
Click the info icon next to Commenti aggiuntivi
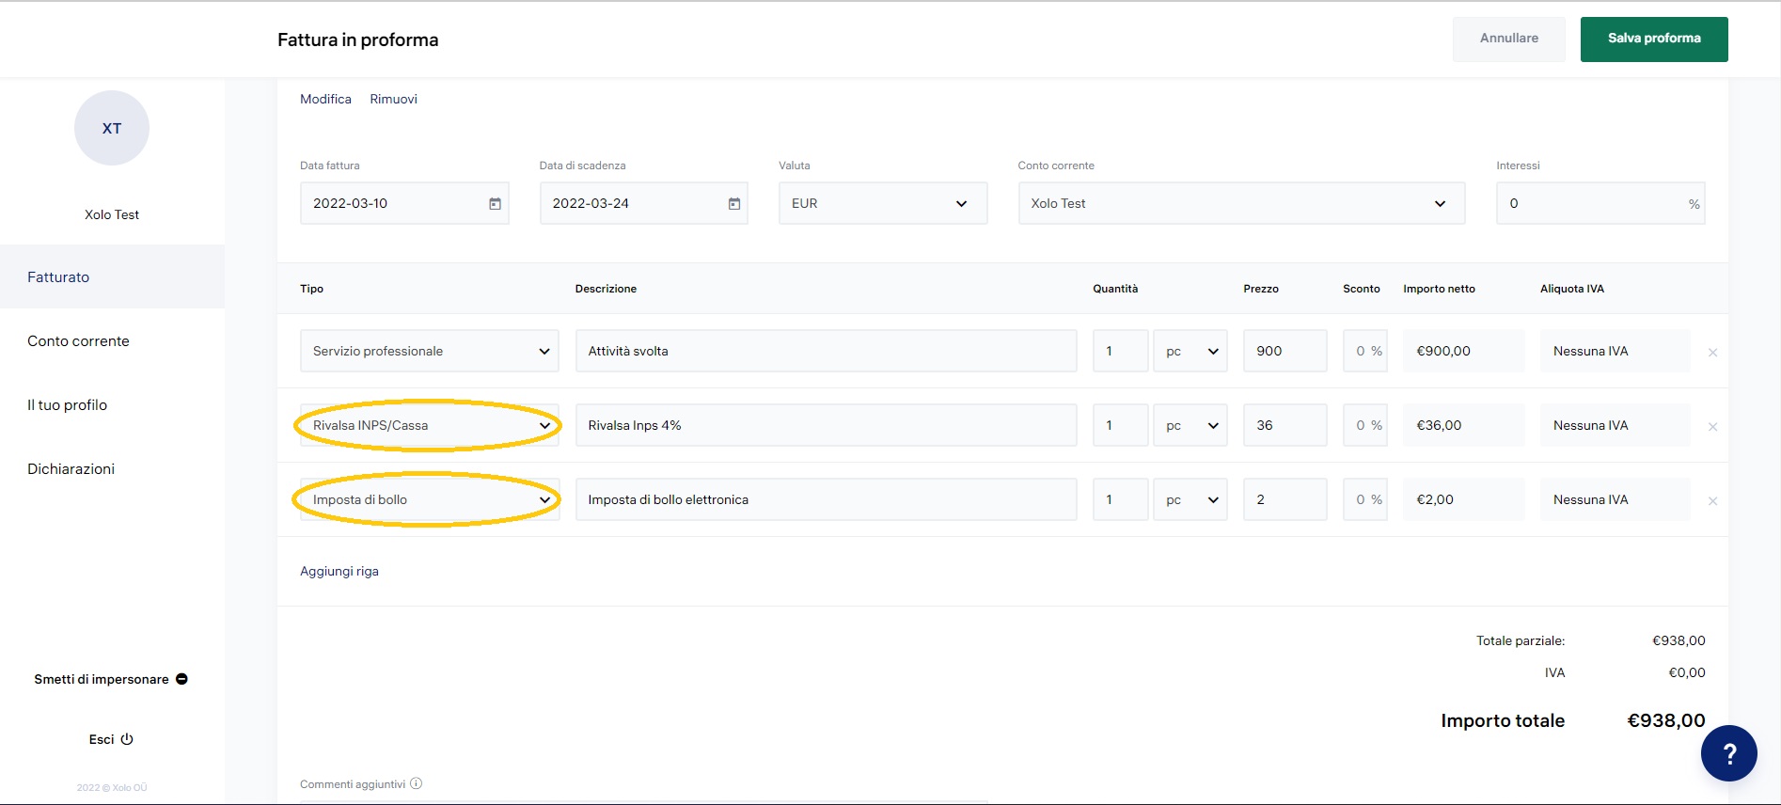[416, 783]
